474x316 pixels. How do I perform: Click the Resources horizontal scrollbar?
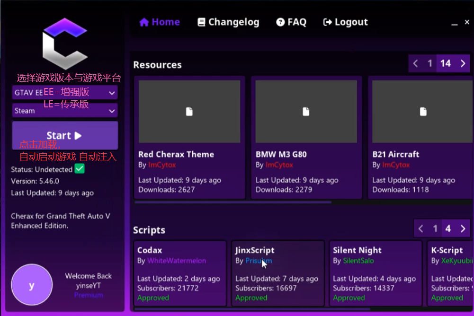coord(233,202)
